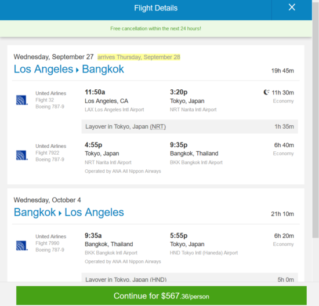Click the 19h 45m total duration
This screenshot has height=306, width=319.
pos(282,71)
